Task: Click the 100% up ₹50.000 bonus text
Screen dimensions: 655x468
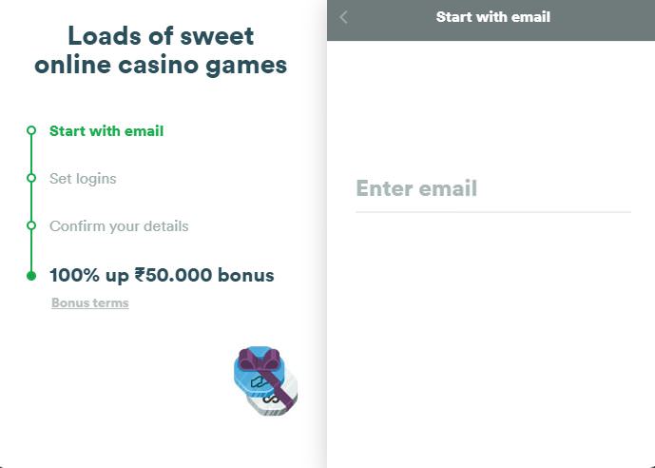Action: (x=162, y=275)
